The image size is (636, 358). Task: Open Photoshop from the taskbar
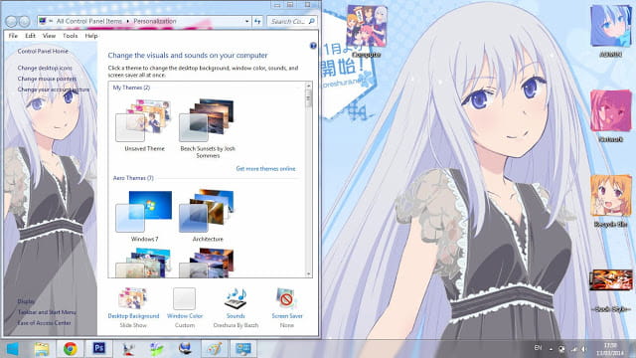click(99, 349)
